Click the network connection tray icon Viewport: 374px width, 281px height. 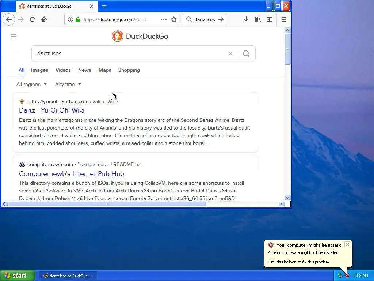[x=340, y=276]
